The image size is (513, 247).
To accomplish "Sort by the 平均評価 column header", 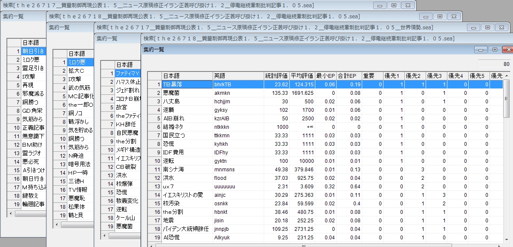I will [x=302, y=76].
